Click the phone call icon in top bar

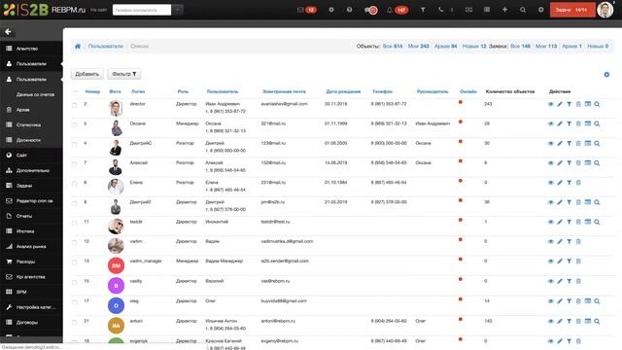[440, 10]
